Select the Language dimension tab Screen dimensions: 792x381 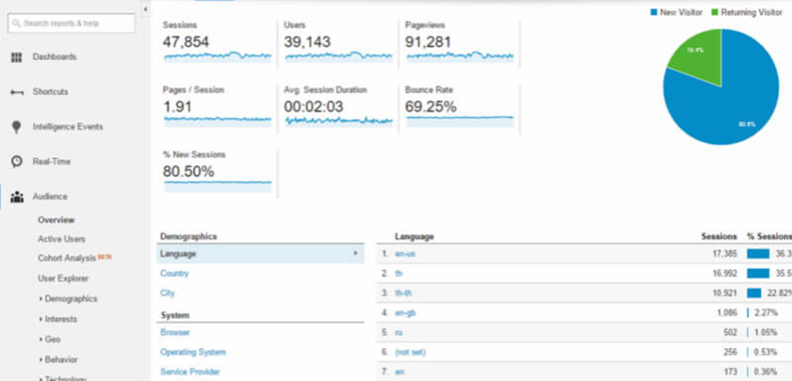tap(179, 253)
